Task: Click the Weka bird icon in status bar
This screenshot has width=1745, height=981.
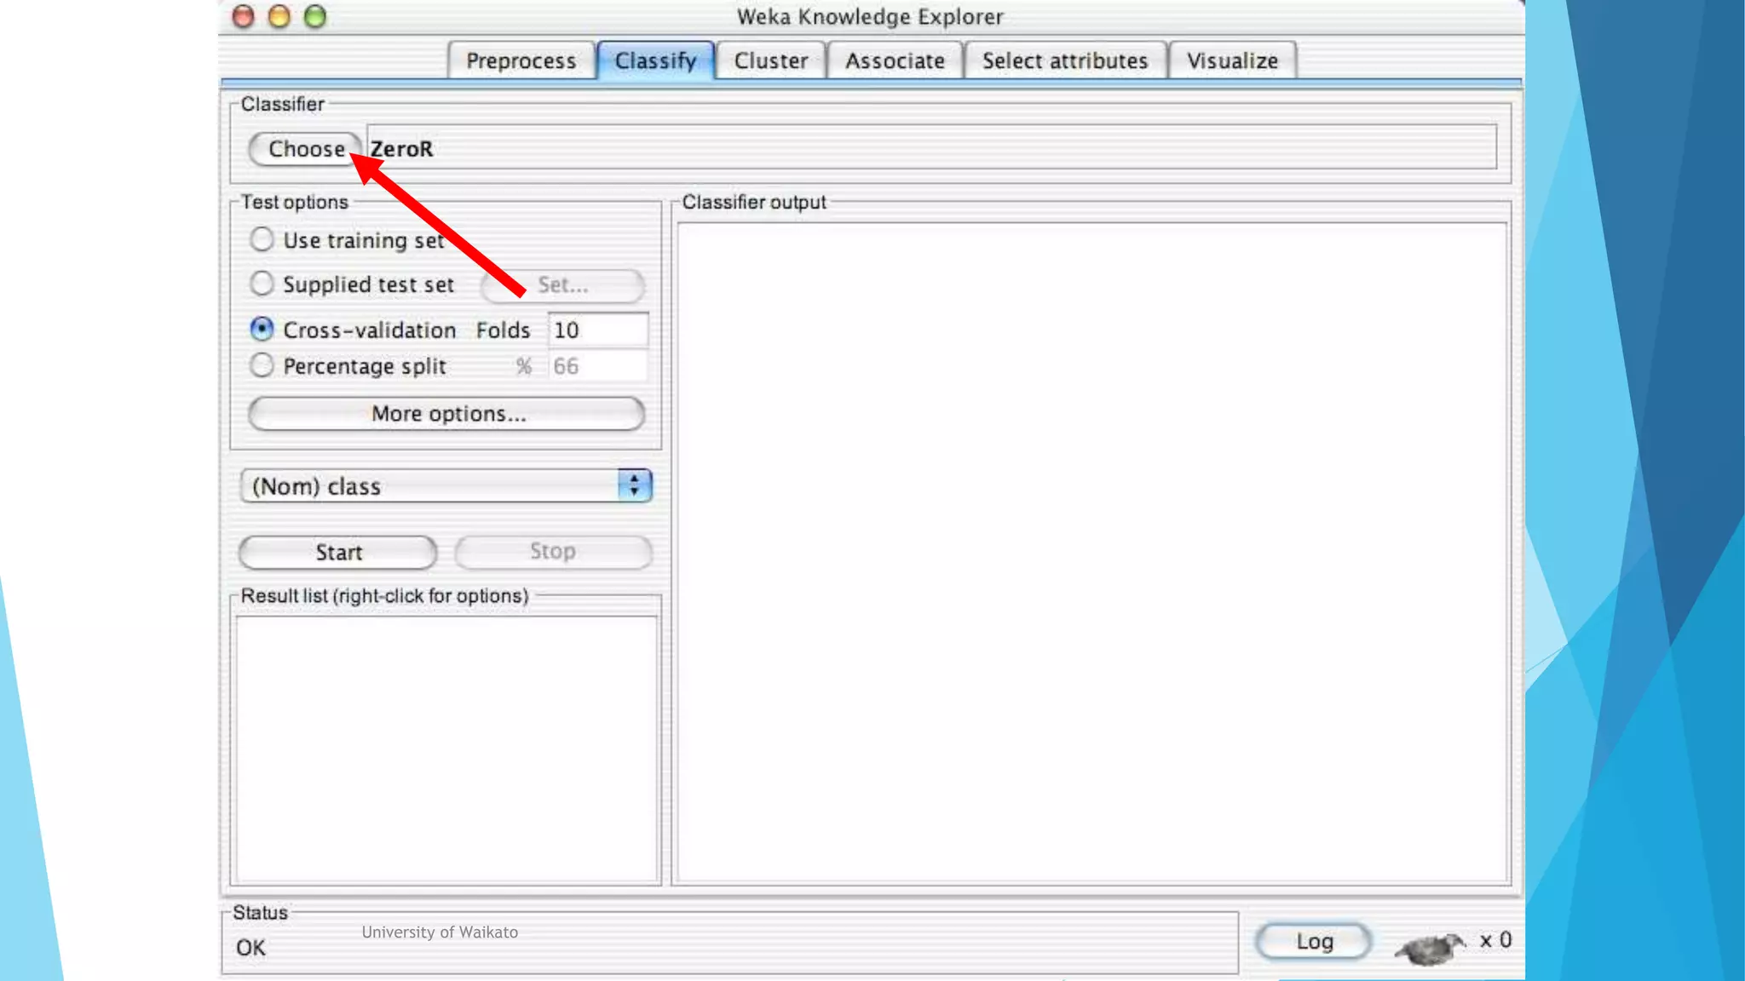Action: pos(1429,946)
